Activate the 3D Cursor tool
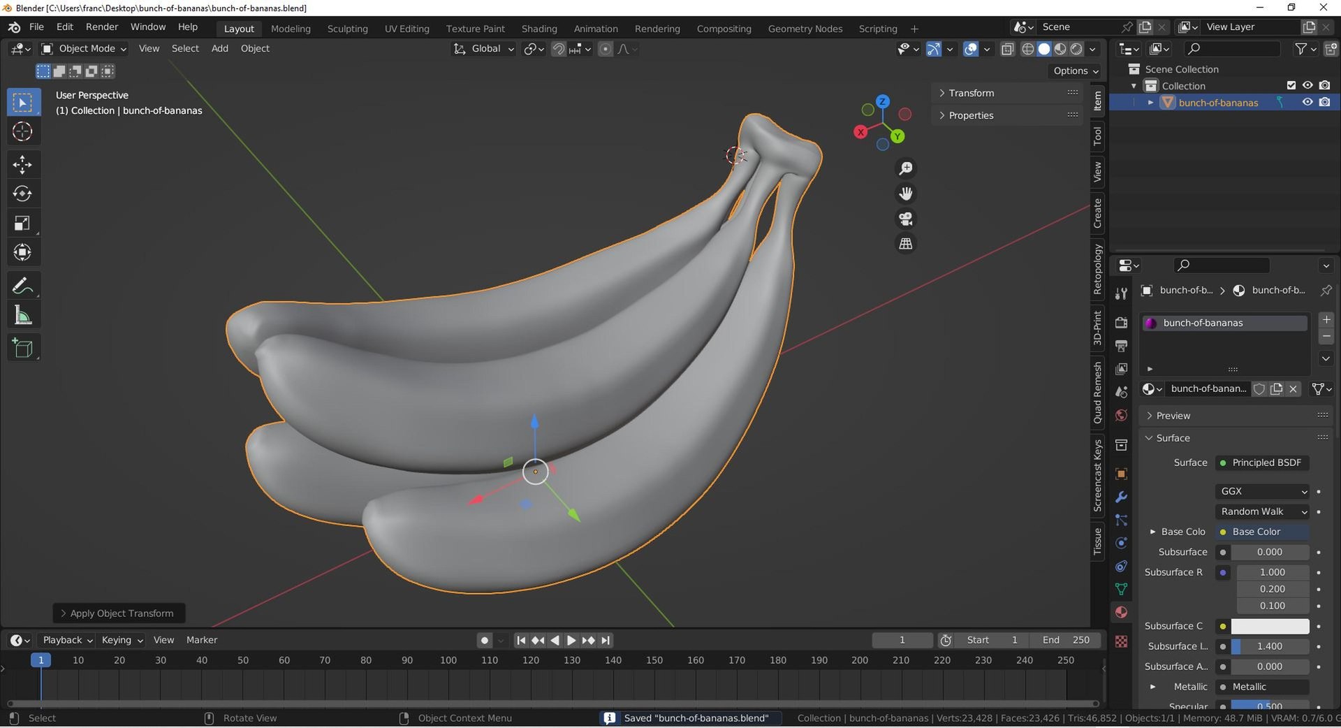The height and width of the screenshot is (728, 1341). pyautogui.click(x=23, y=131)
